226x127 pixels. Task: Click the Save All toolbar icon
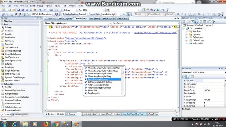point(23,10)
